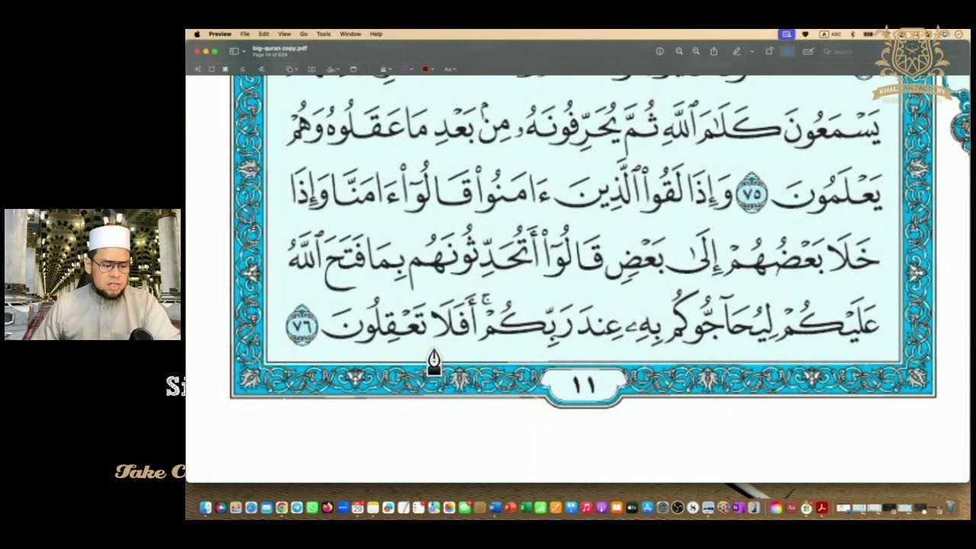The width and height of the screenshot is (976, 549).
Task: Rotate the page with the rotate button
Action: coord(769,51)
